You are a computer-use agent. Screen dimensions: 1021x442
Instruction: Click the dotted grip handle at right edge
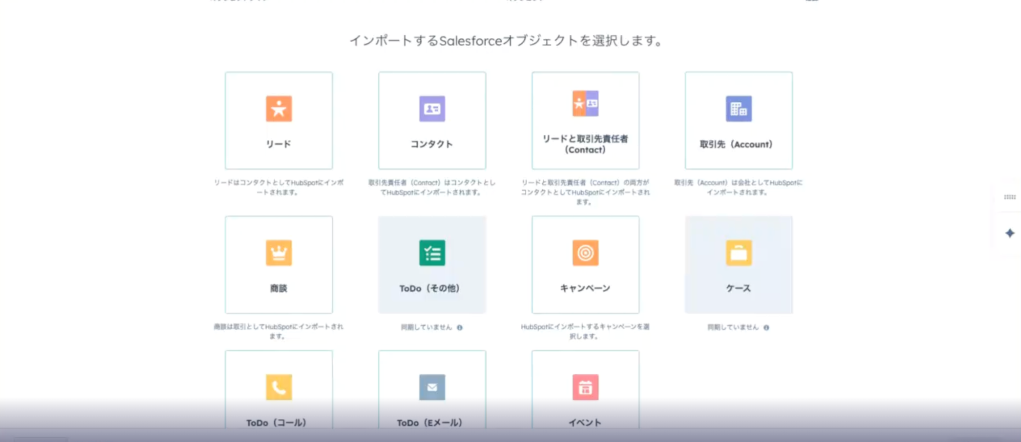(1010, 197)
